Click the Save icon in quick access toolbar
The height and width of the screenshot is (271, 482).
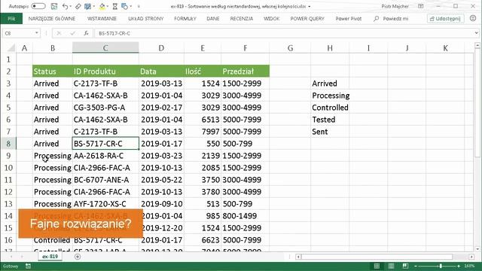coord(54,6)
